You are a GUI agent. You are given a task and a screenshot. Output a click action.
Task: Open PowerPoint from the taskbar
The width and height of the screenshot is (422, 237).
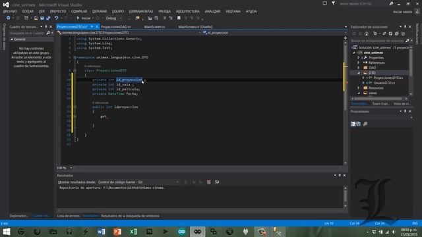point(117,232)
